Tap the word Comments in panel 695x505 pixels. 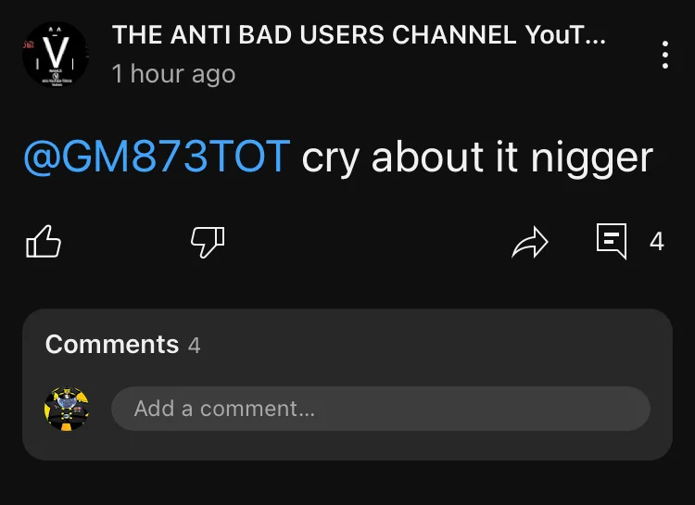(x=112, y=344)
